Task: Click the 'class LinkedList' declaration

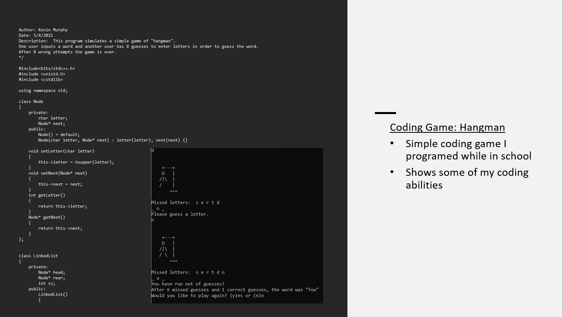Action: (x=38, y=256)
